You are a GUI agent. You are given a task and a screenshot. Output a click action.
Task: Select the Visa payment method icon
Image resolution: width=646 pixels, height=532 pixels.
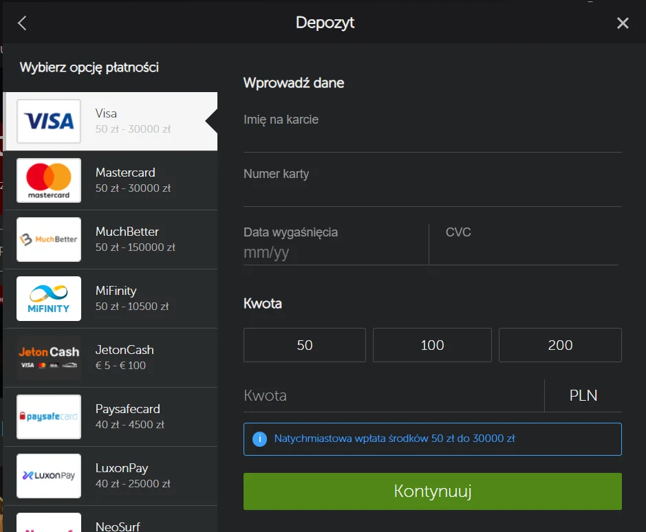pos(48,121)
